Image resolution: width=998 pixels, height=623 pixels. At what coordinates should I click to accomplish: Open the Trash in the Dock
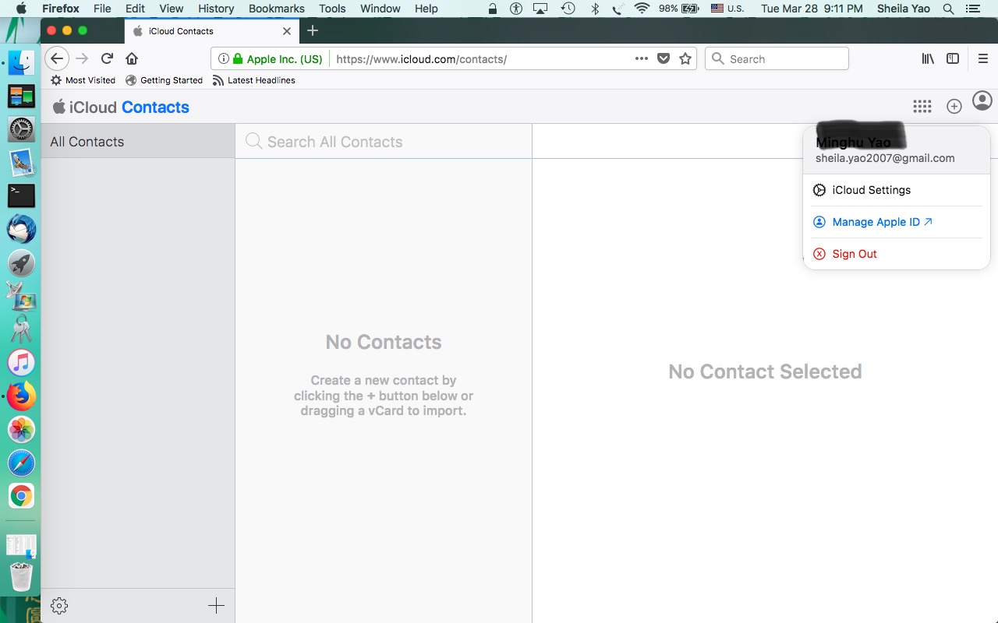pos(22,577)
